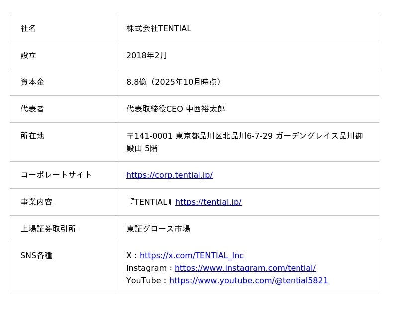Click the コーポレートサイト row label
Viewport: 398px width, 309px height.
pyautogui.click(x=56, y=175)
